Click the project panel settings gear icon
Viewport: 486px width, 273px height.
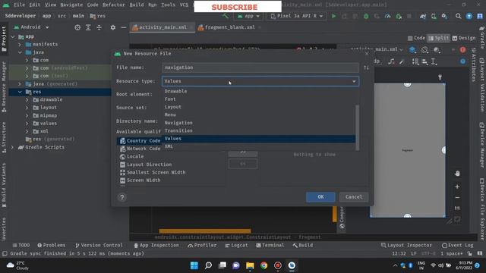tap(113, 27)
